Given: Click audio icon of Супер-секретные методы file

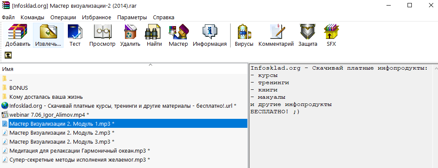Looking at the screenshot, I should [5, 159].
